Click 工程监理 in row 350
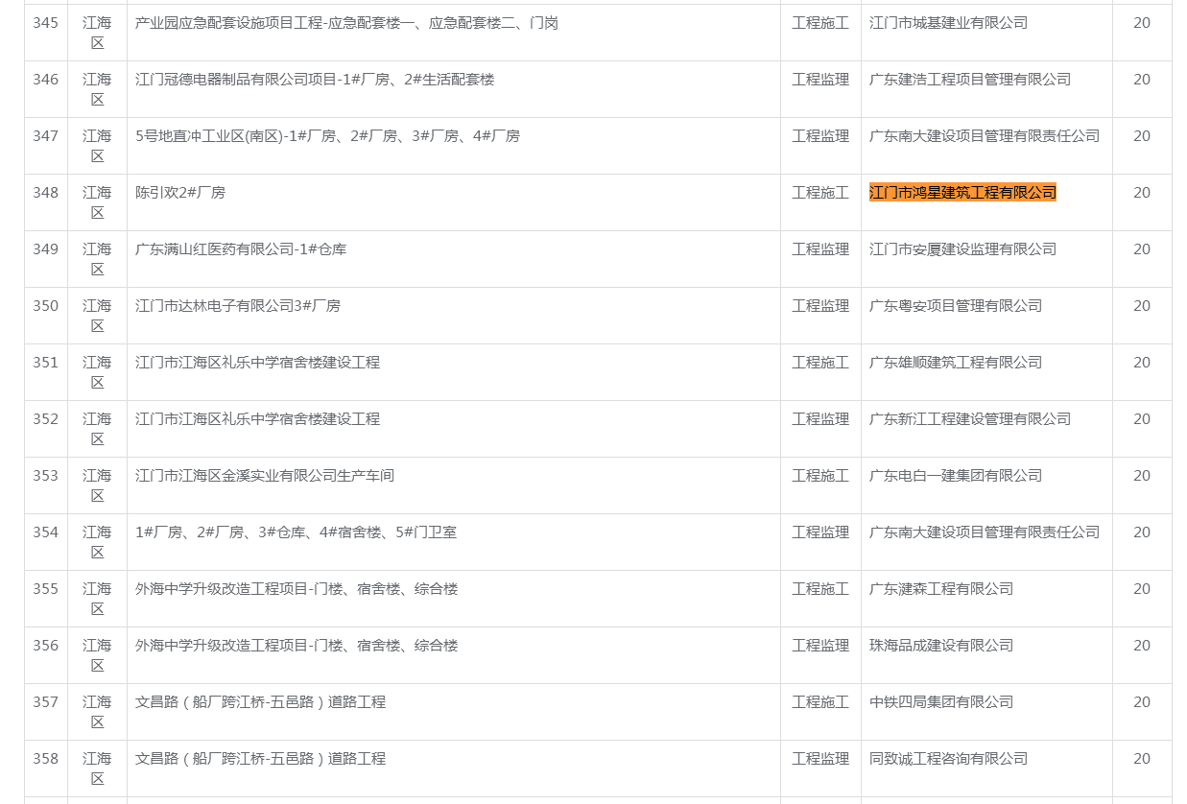 pyautogui.click(x=820, y=306)
